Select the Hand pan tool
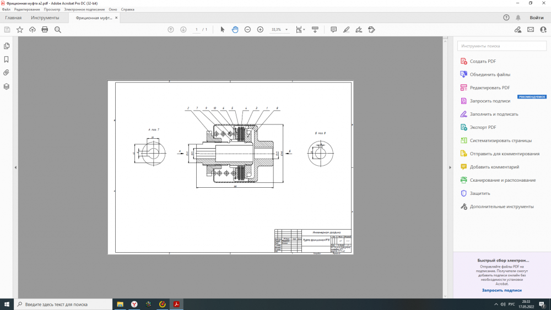The image size is (551, 310). coord(235,29)
